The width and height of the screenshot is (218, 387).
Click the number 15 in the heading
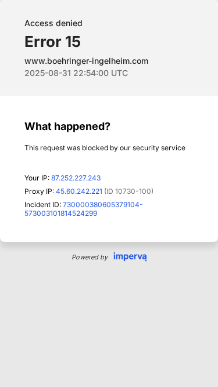coord(73,41)
